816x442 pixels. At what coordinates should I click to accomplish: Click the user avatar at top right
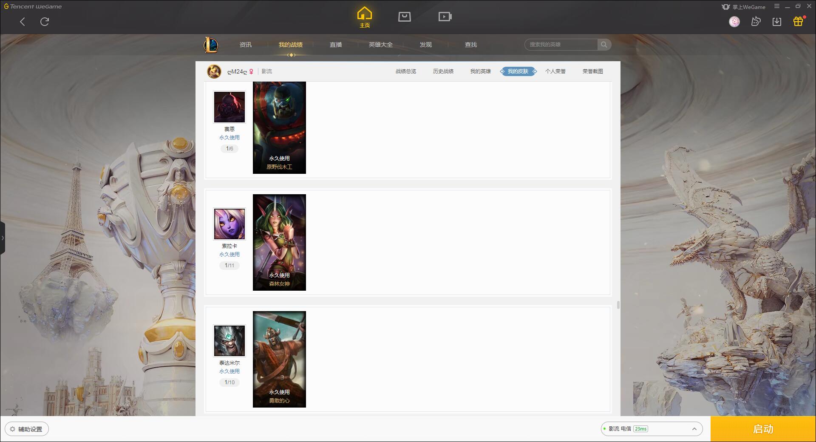pyautogui.click(x=734, y=22)
